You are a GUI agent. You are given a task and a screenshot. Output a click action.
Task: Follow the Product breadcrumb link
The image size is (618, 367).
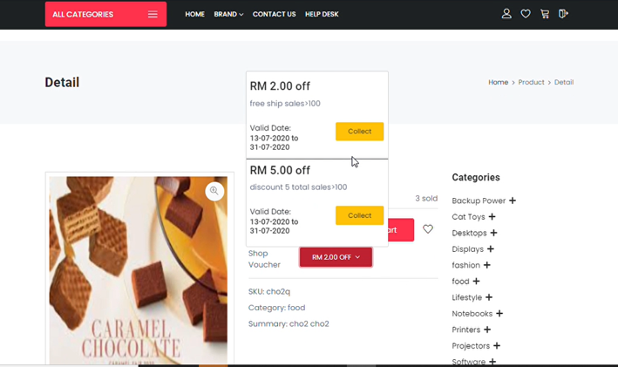(531, 82)
